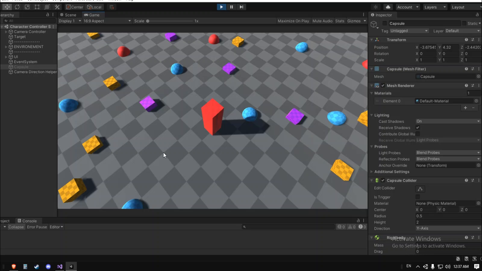Toggle Static checkbox for Capsule
Viewport: 482px width, 271px height.
point(464,23)
